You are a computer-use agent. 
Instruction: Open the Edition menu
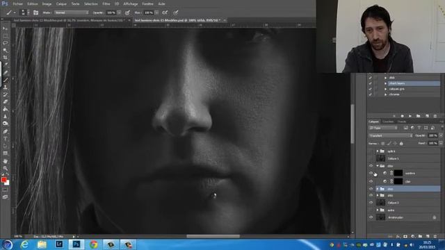(x=33, y=4)
